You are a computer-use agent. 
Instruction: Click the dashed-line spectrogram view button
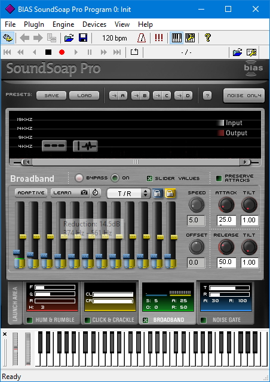54,145
